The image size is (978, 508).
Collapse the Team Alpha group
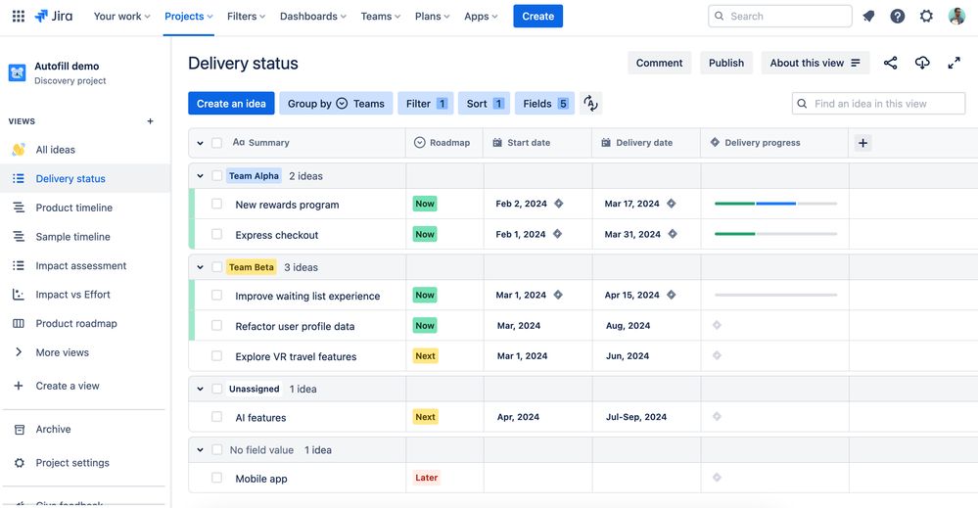click(201, 176)
